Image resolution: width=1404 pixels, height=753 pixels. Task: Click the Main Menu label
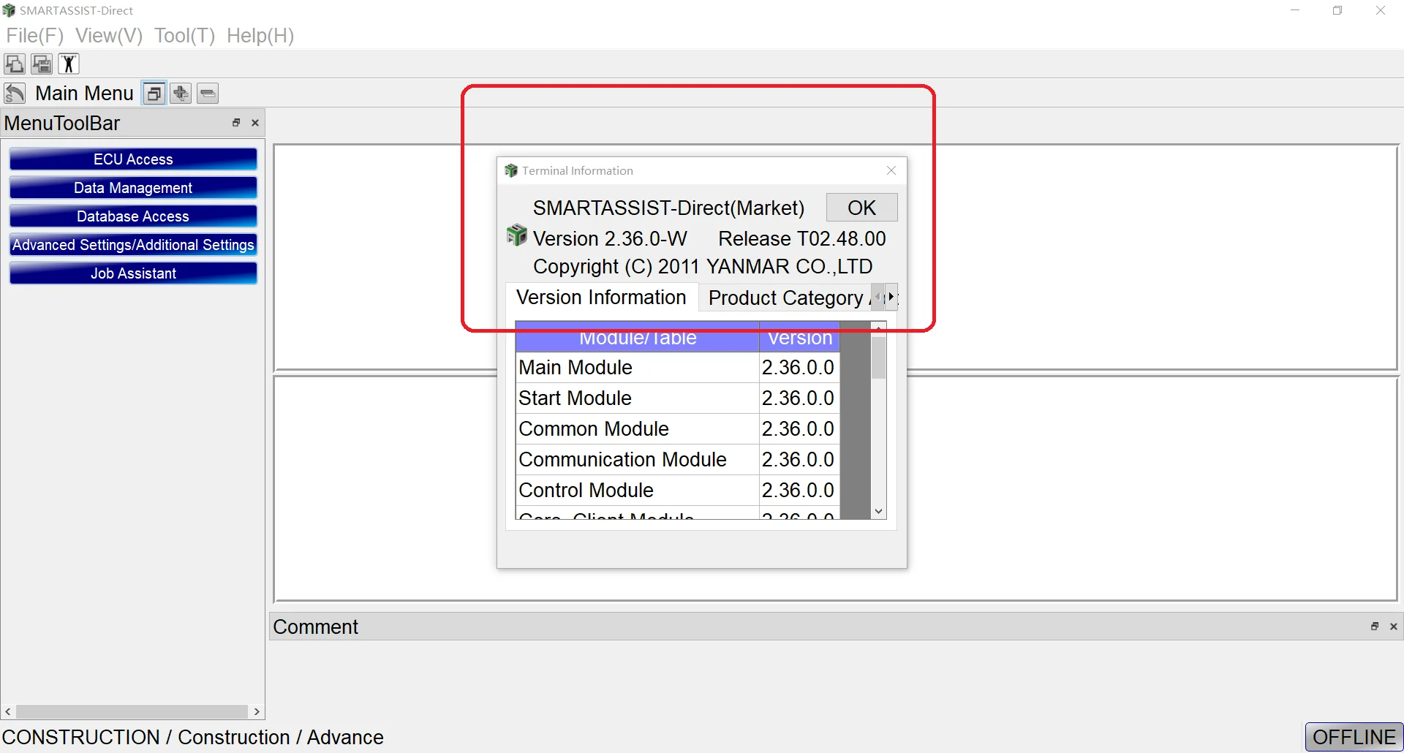84,94
